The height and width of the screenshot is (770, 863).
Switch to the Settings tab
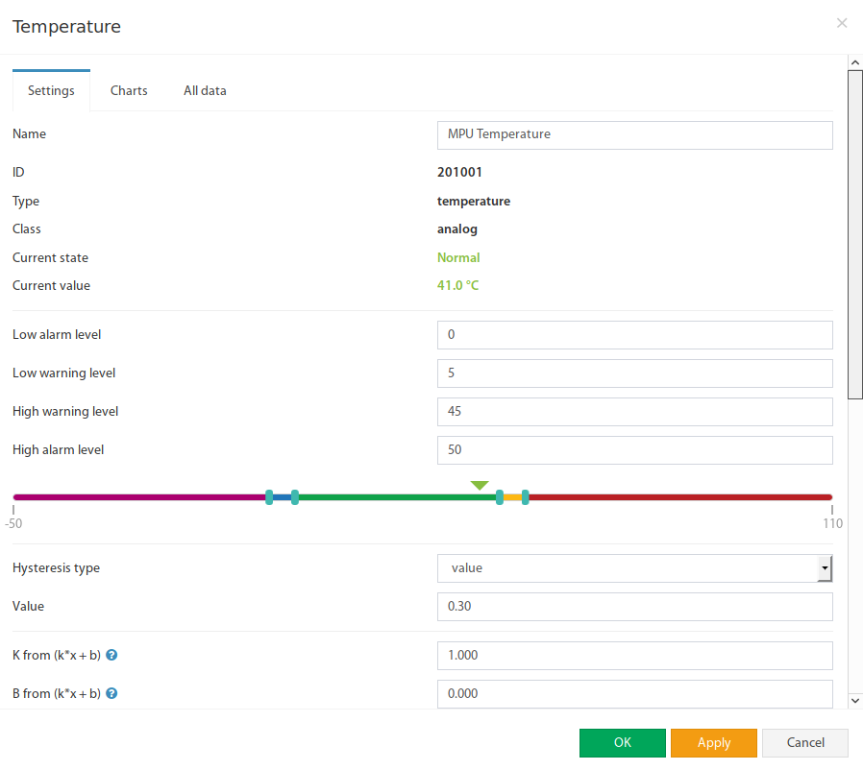point(51,91)
